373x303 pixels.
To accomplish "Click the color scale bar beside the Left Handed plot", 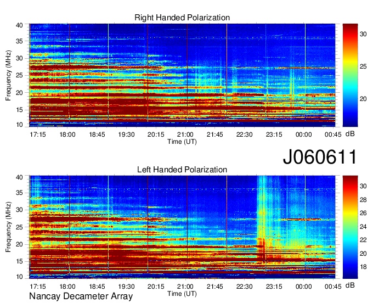I will (350, 227).
